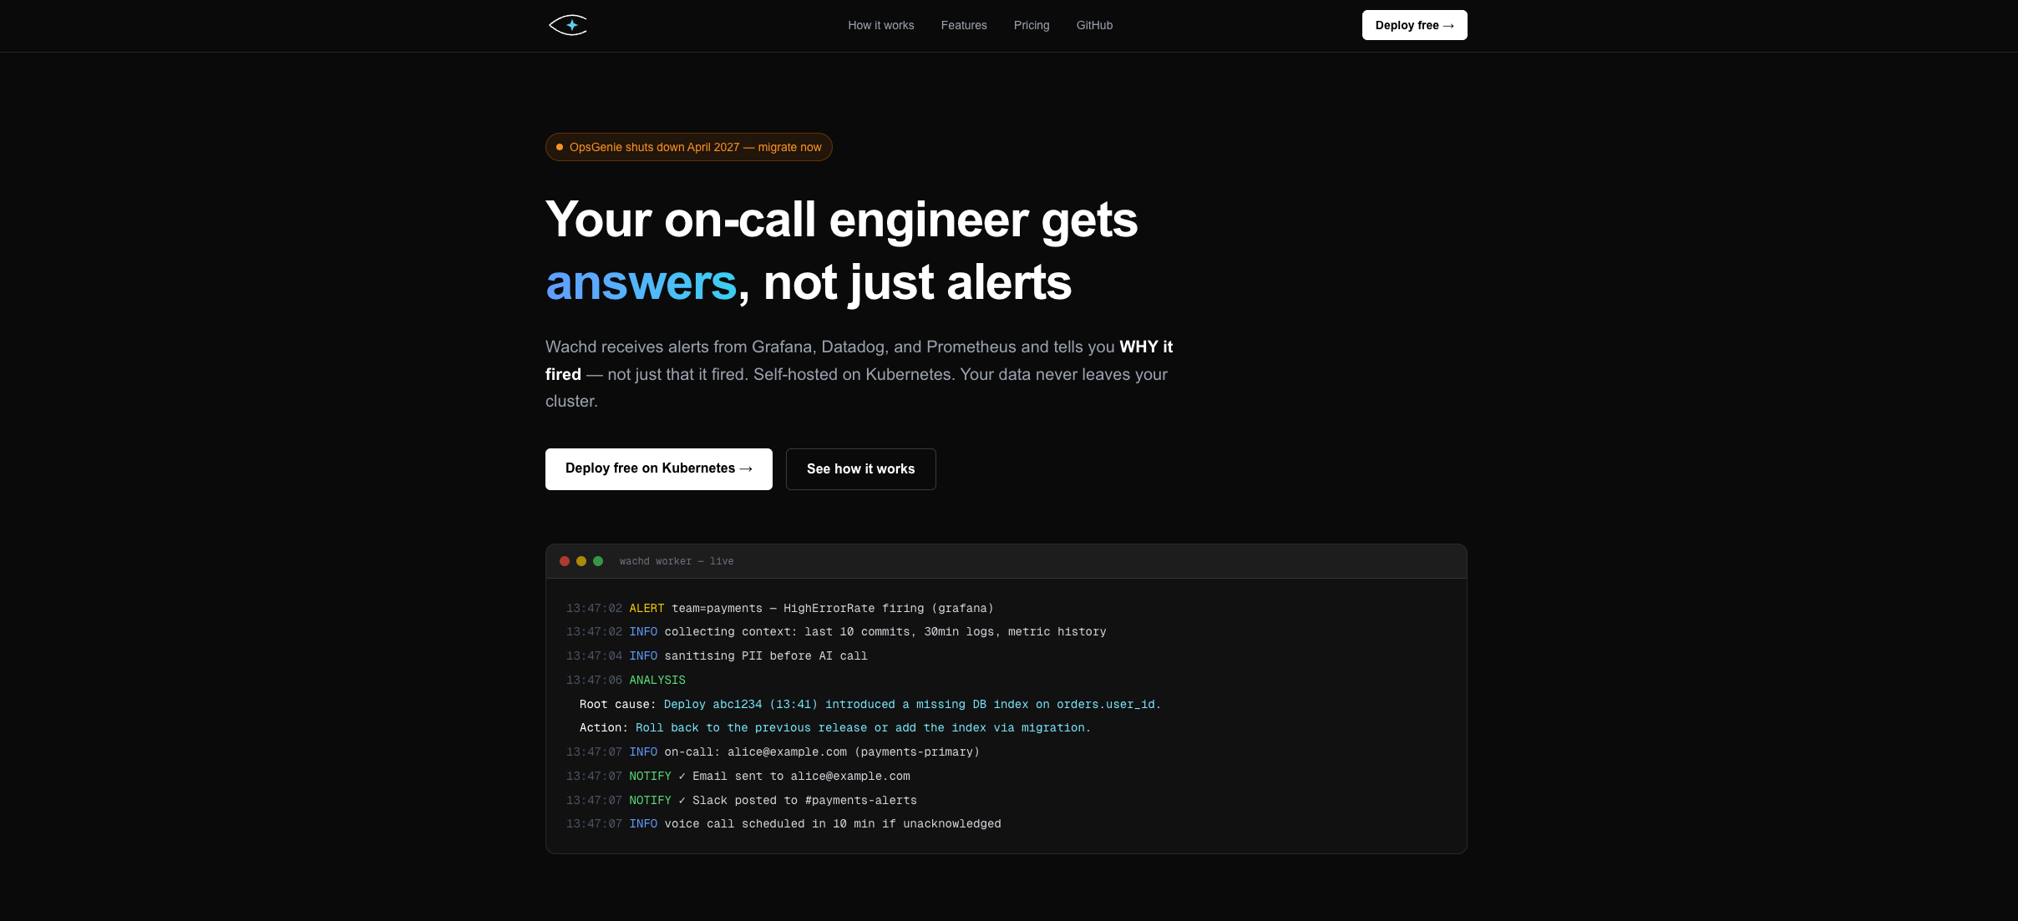Click the green dot in terminal titlebar
Image resolution: width=2018 pixels, height=921 pixels.
(598, 561)
